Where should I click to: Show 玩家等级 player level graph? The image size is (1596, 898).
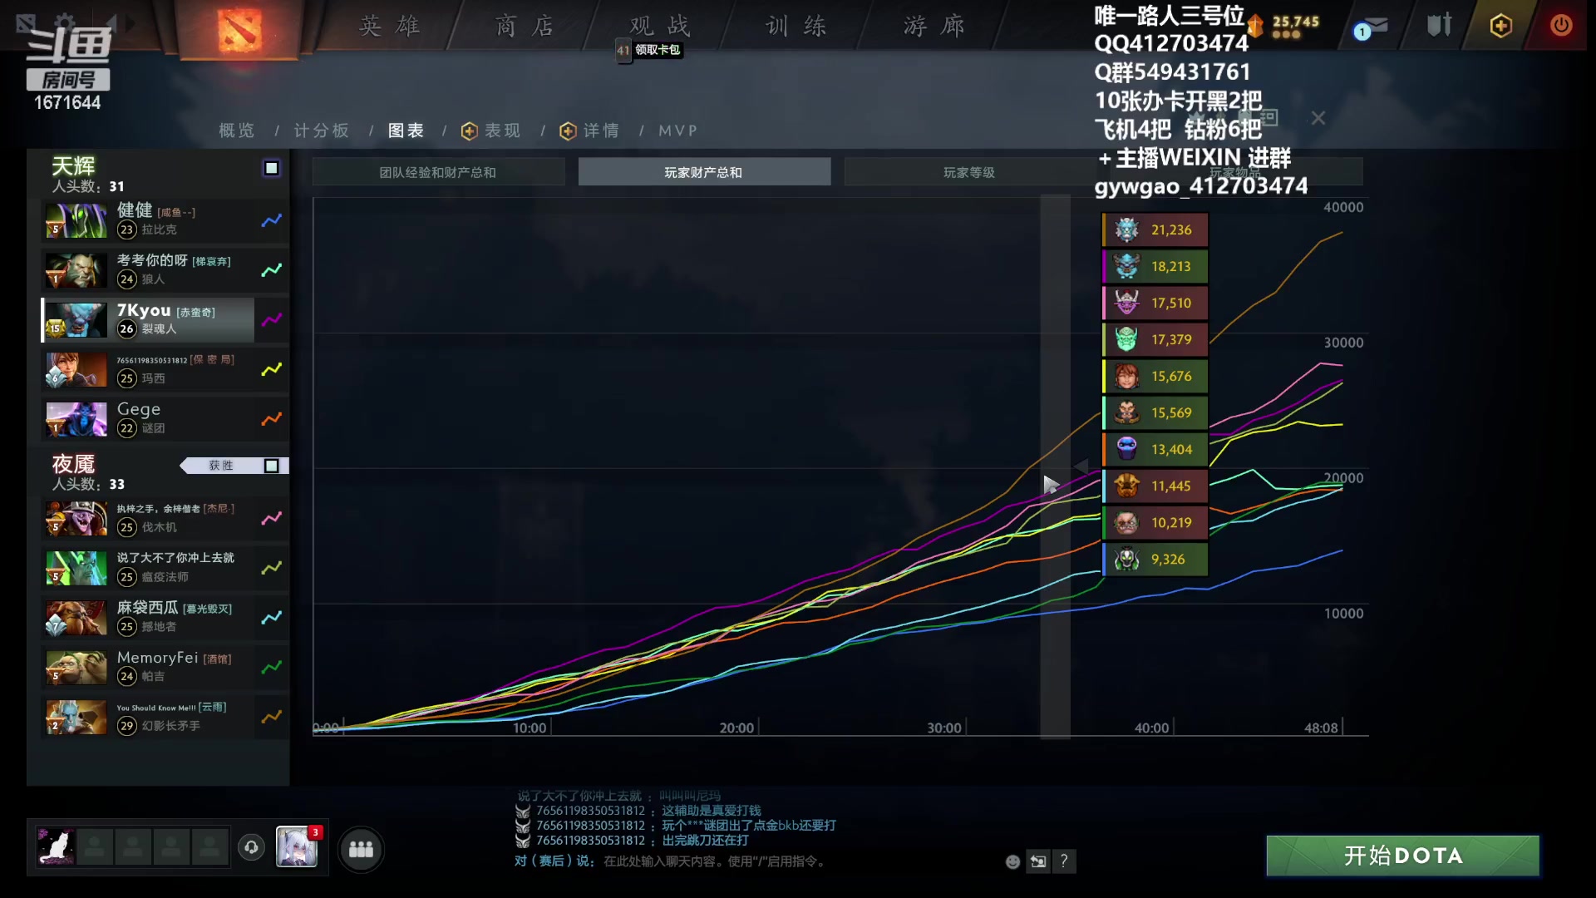point(969,172)
